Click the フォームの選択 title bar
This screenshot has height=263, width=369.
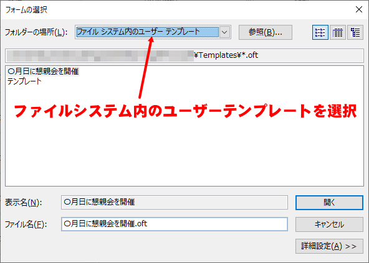coord(176,9)
